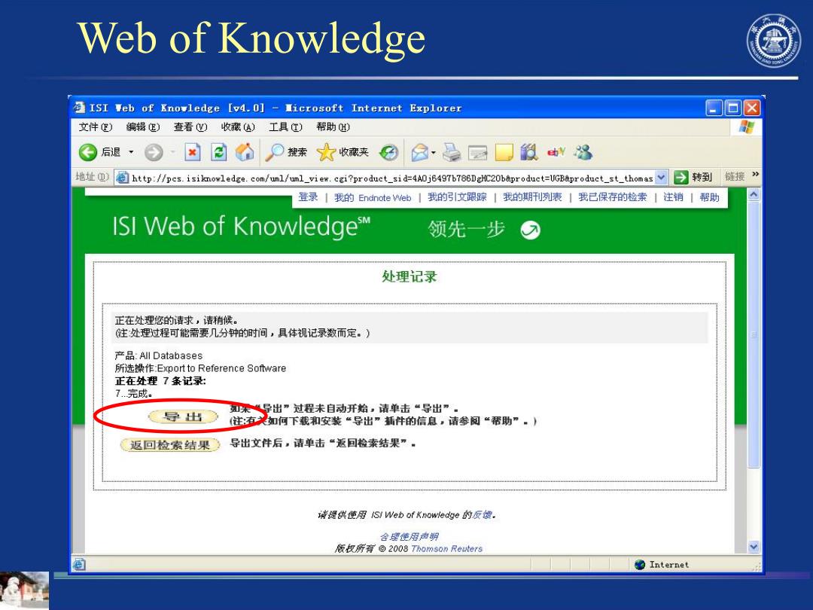813x610 pixels.
Task: Close the Internet Explorer window
Action: (751, 108)
